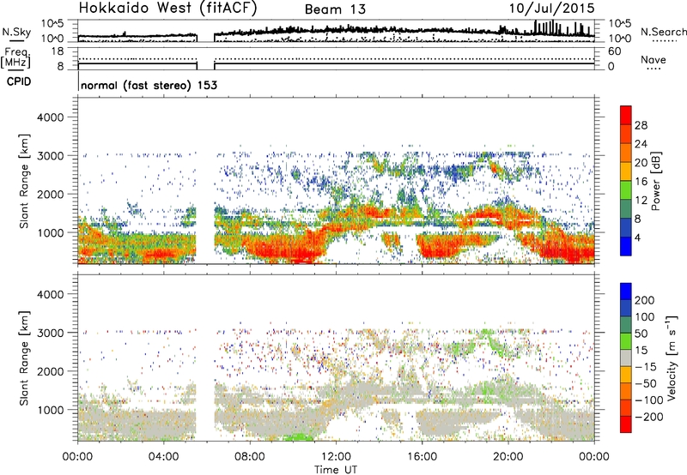Click the '12:00' time axis tick label
Viewport: 687px width, 475px height.
coord(336,456)
